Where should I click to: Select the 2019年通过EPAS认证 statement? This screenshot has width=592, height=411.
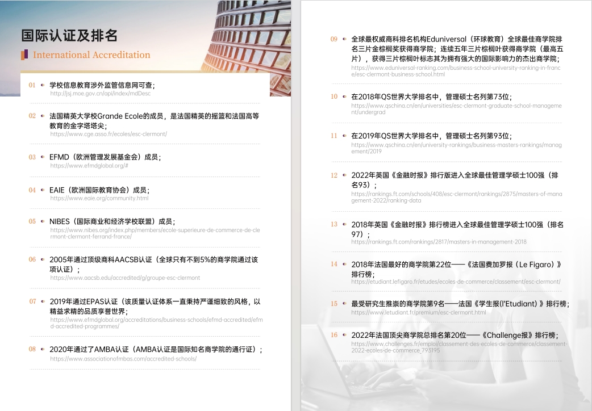pyautogui.click(x=155, y=307)
